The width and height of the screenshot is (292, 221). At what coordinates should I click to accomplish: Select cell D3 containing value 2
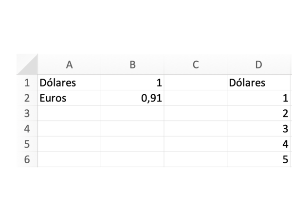258,114
